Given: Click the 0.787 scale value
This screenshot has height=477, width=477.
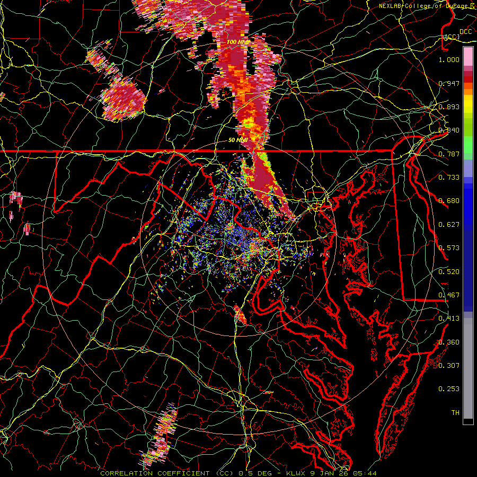Looking at the screenshot, I should coord(449,154).
